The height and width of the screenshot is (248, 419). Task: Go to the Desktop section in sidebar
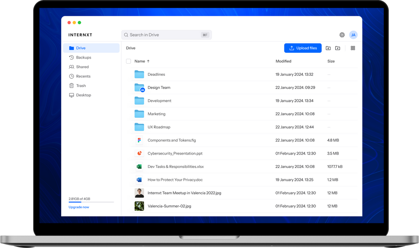click(83, 95)
